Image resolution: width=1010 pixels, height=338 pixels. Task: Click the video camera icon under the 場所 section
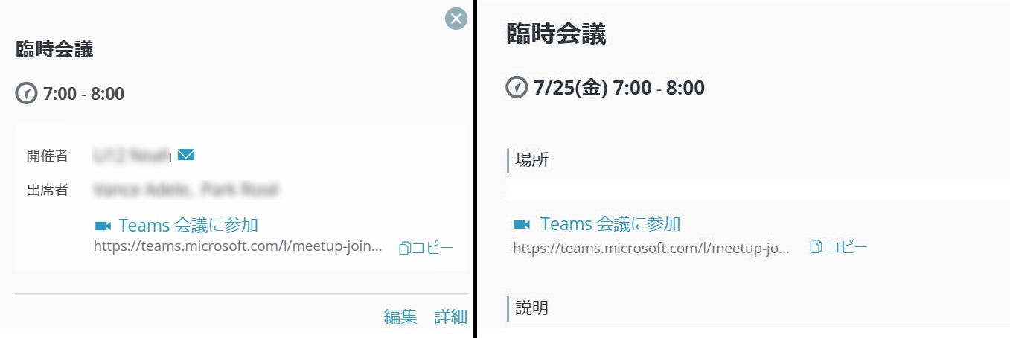coord(522,224)
